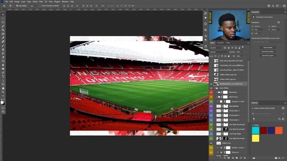Click the Lock position icon

[x=222, y=56]
